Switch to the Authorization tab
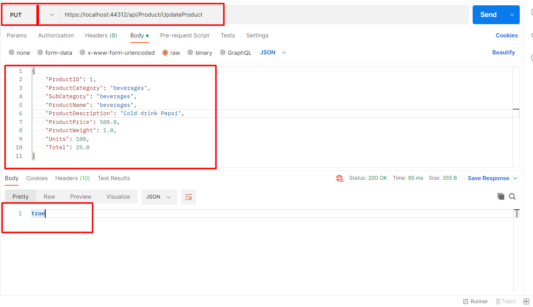The width and height of the screenshot is (533, 307). (x=56, y=35)
